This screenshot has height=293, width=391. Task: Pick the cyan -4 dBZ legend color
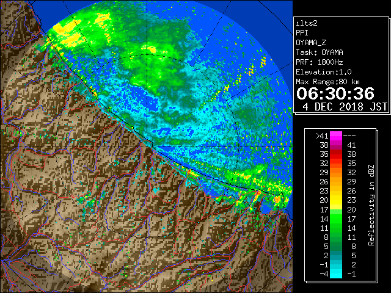[x=336, y=273]
